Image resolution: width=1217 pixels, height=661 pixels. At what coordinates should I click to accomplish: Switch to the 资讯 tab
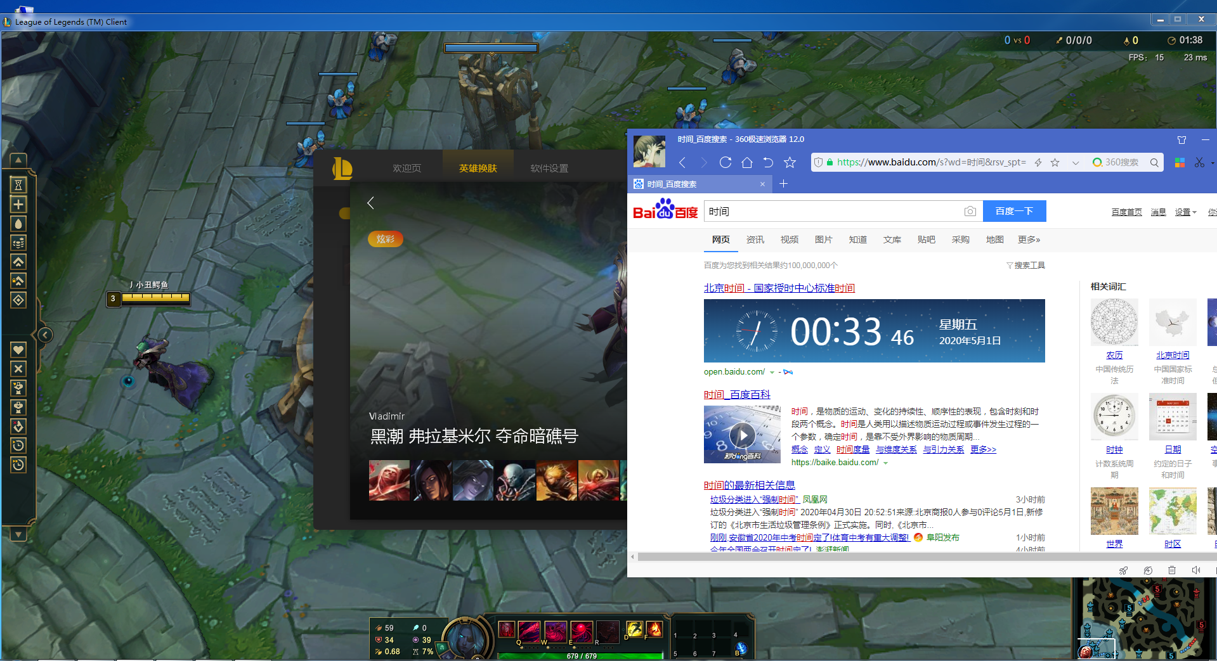tap(755, 240)
